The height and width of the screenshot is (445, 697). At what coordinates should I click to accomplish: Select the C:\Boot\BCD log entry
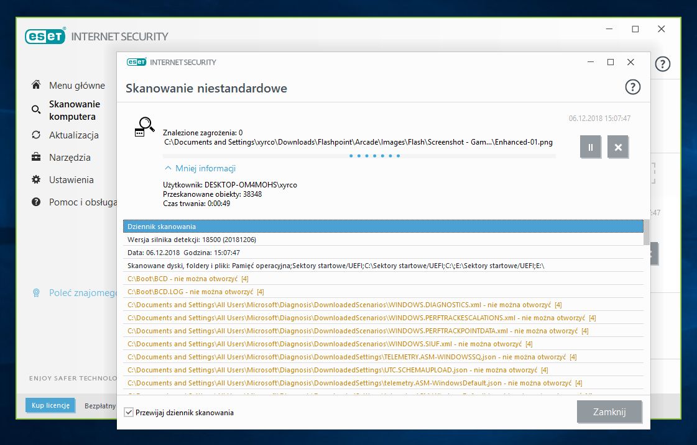pos(383,279)
